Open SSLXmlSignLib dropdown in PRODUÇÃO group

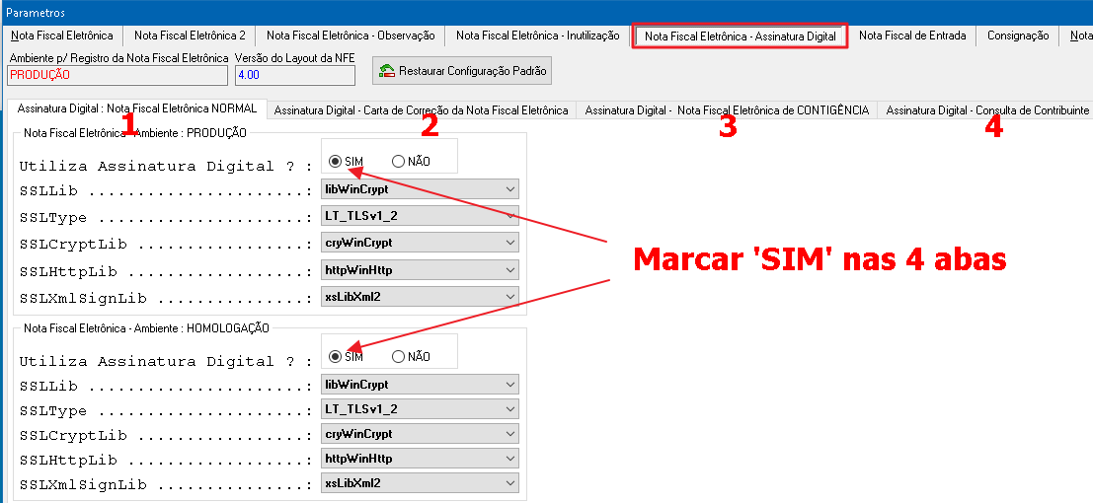coord(420,296)
